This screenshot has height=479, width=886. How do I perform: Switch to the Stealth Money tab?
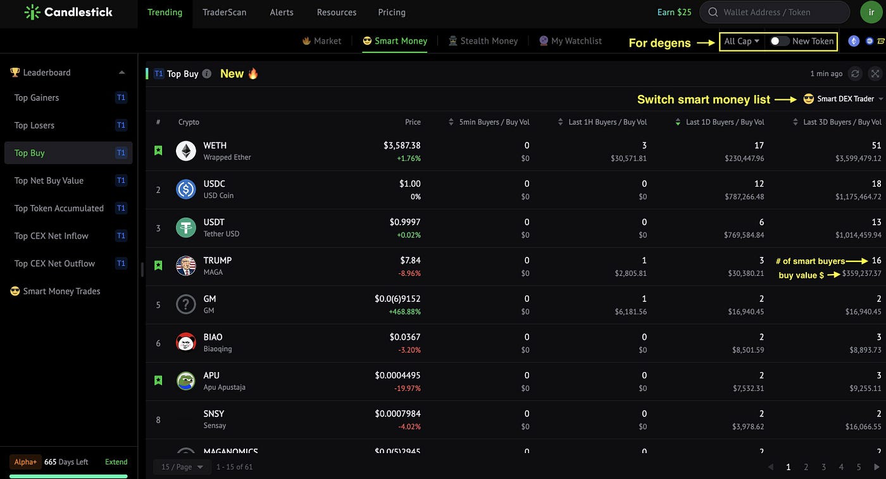coord(483,40)
